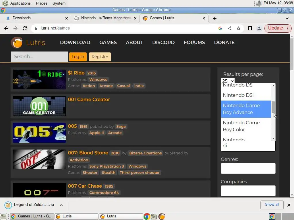Click the Lutris launcher icon in bottom panel
Image resolution: width=294 pixels, height=220 pixels.
click(162, 217)
